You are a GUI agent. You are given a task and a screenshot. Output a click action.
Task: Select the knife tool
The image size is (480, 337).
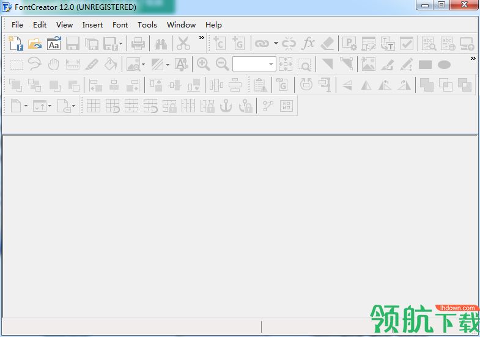point(92,65)
